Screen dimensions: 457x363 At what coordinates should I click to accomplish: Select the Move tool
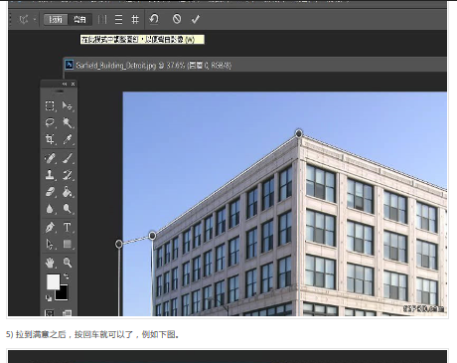point(68,105)
